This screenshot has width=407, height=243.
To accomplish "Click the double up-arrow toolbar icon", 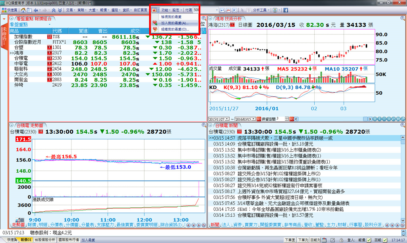I will [53, 10].
